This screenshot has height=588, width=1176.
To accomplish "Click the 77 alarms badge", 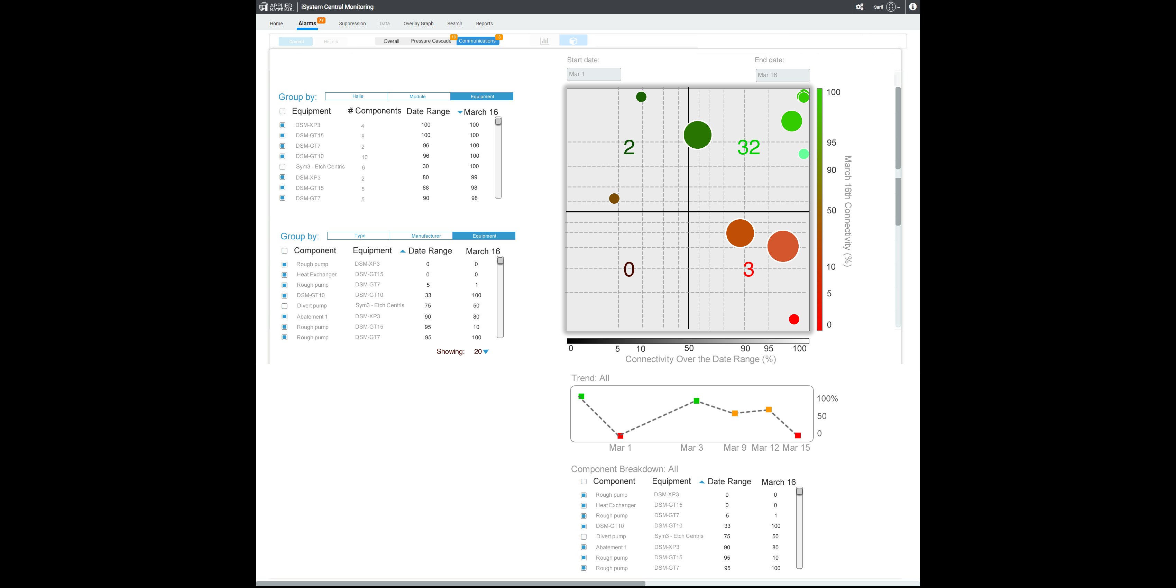I will 321,20.
